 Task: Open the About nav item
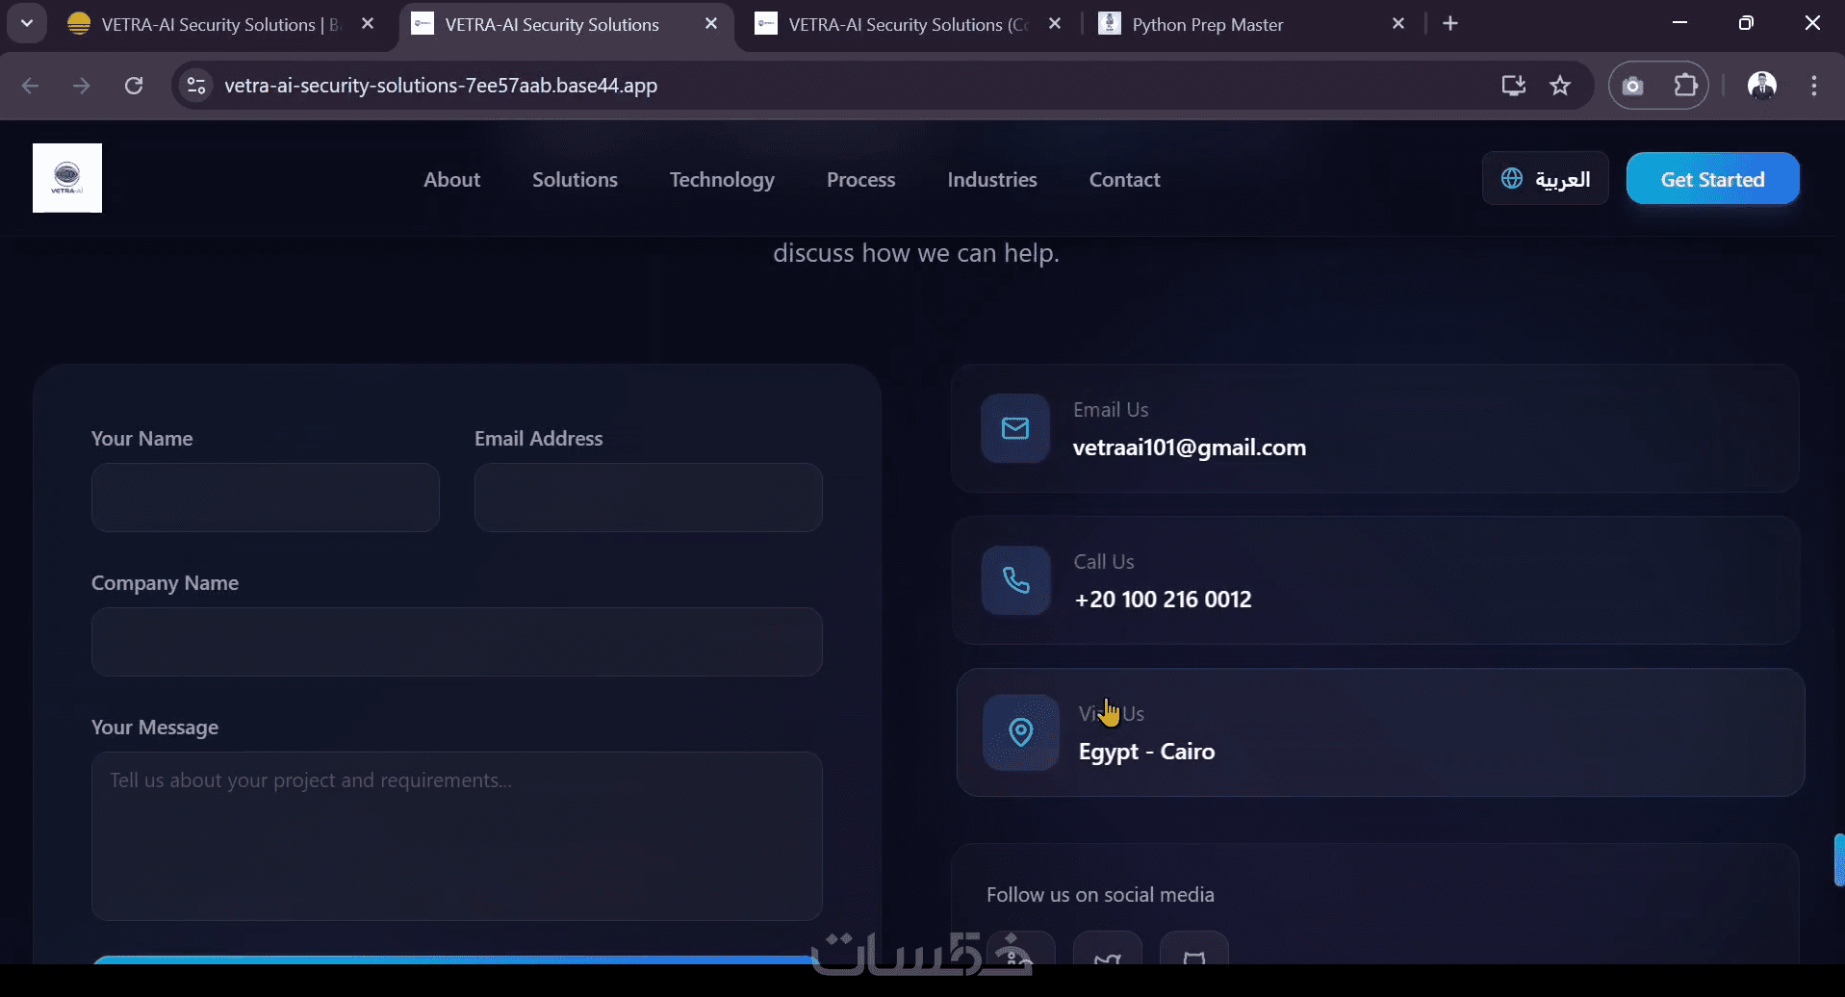pos(452,179)
